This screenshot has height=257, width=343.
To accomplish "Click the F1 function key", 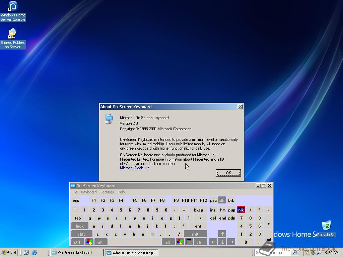I will (94, 200).
